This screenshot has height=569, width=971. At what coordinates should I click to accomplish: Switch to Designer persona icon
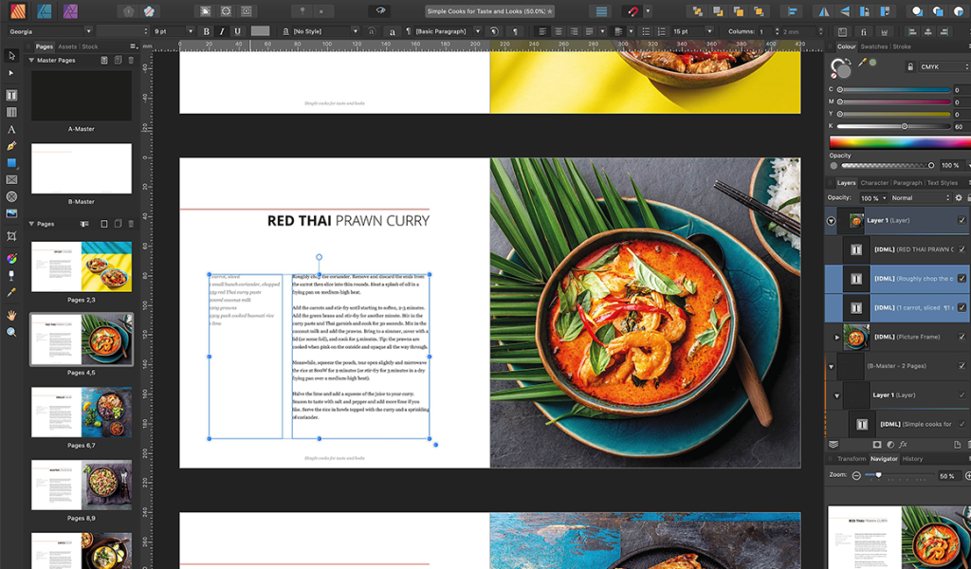pos(44,10)
